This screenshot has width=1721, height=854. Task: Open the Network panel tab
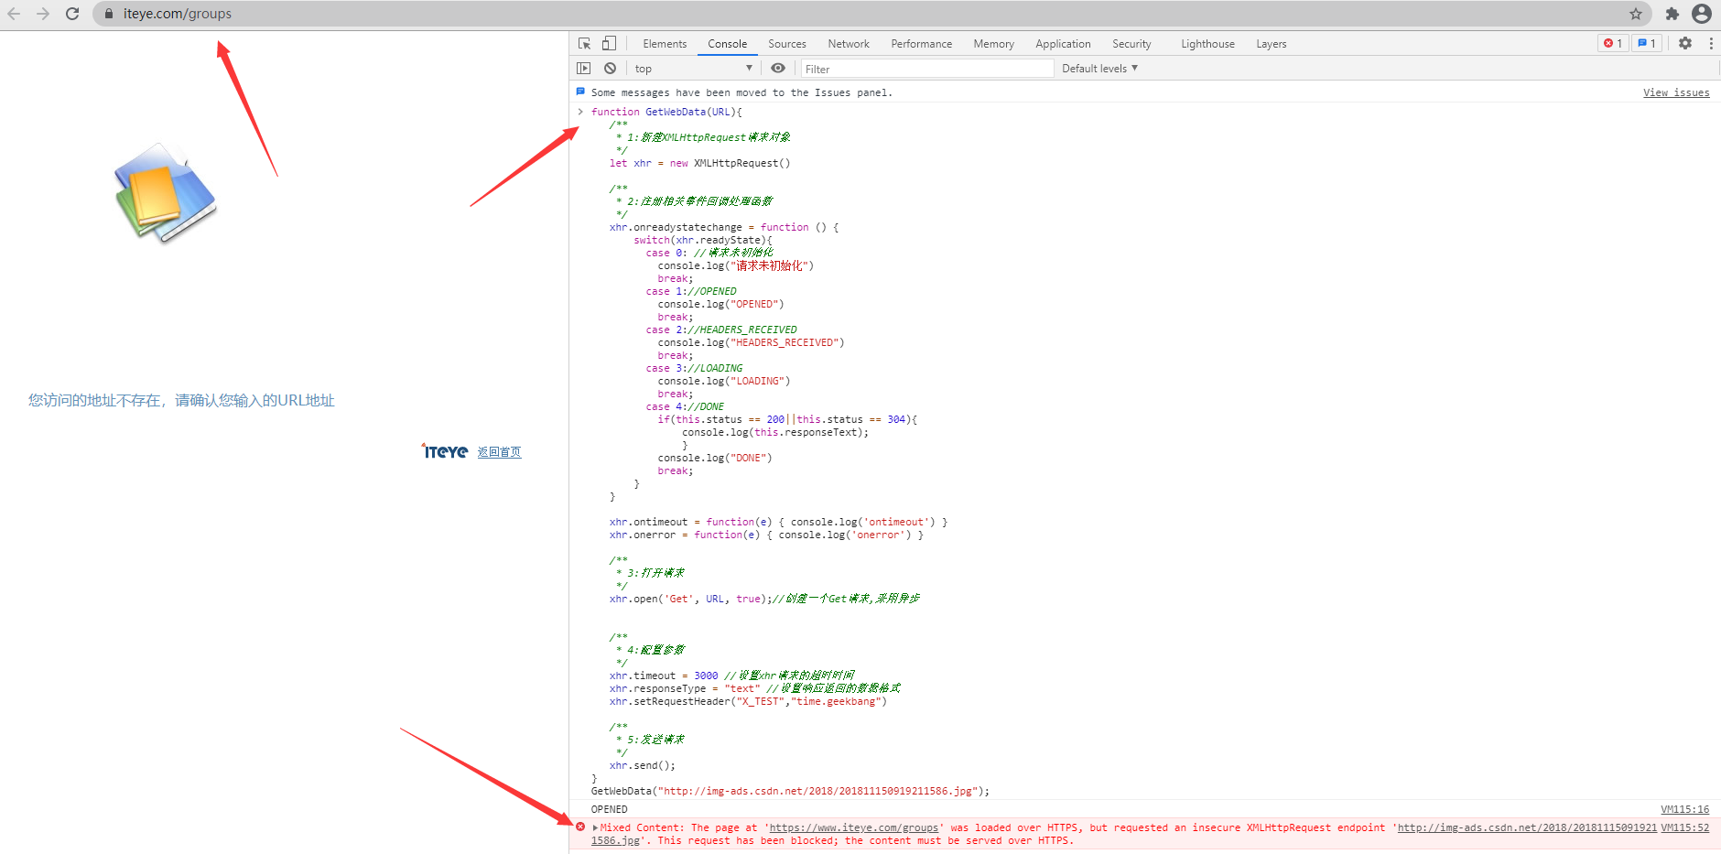point(849,43)
